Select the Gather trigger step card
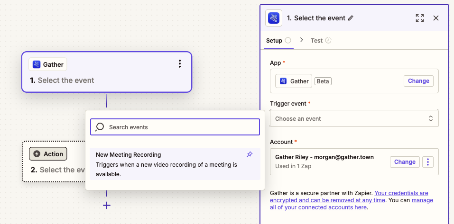Viewport: 454px width, 224px height. point(107,72)
